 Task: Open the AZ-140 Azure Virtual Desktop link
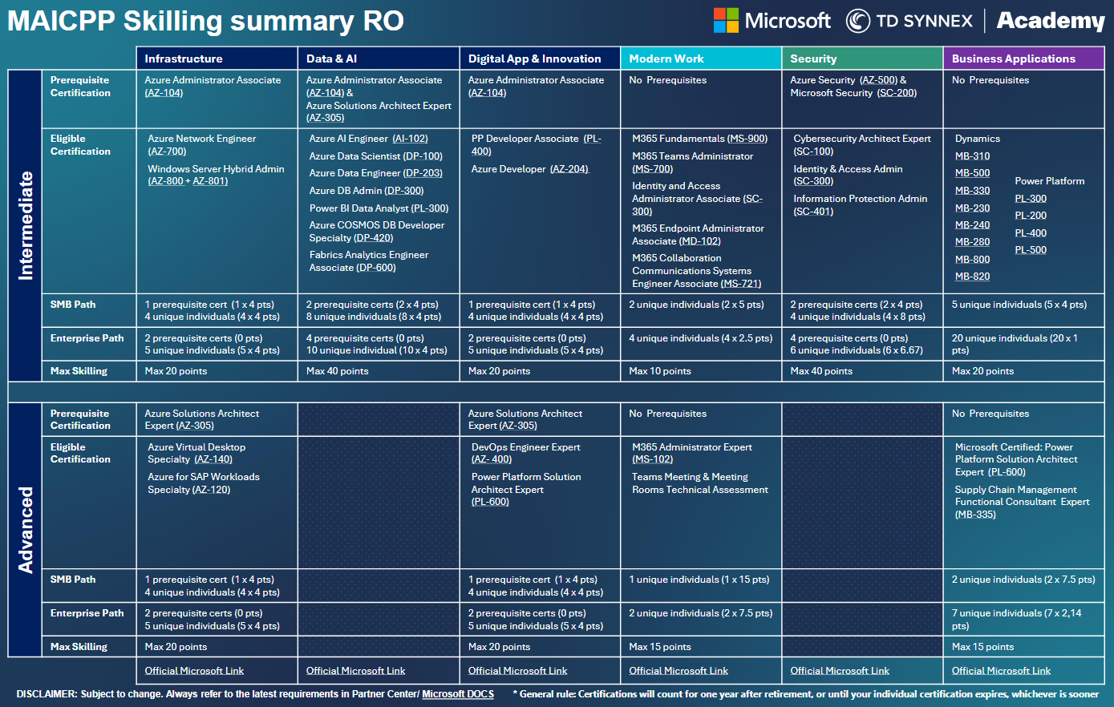click(213, 459)
